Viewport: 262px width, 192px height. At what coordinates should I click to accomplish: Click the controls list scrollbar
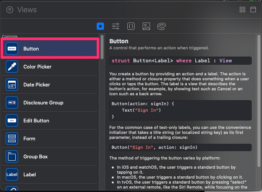tap(102, 47)
